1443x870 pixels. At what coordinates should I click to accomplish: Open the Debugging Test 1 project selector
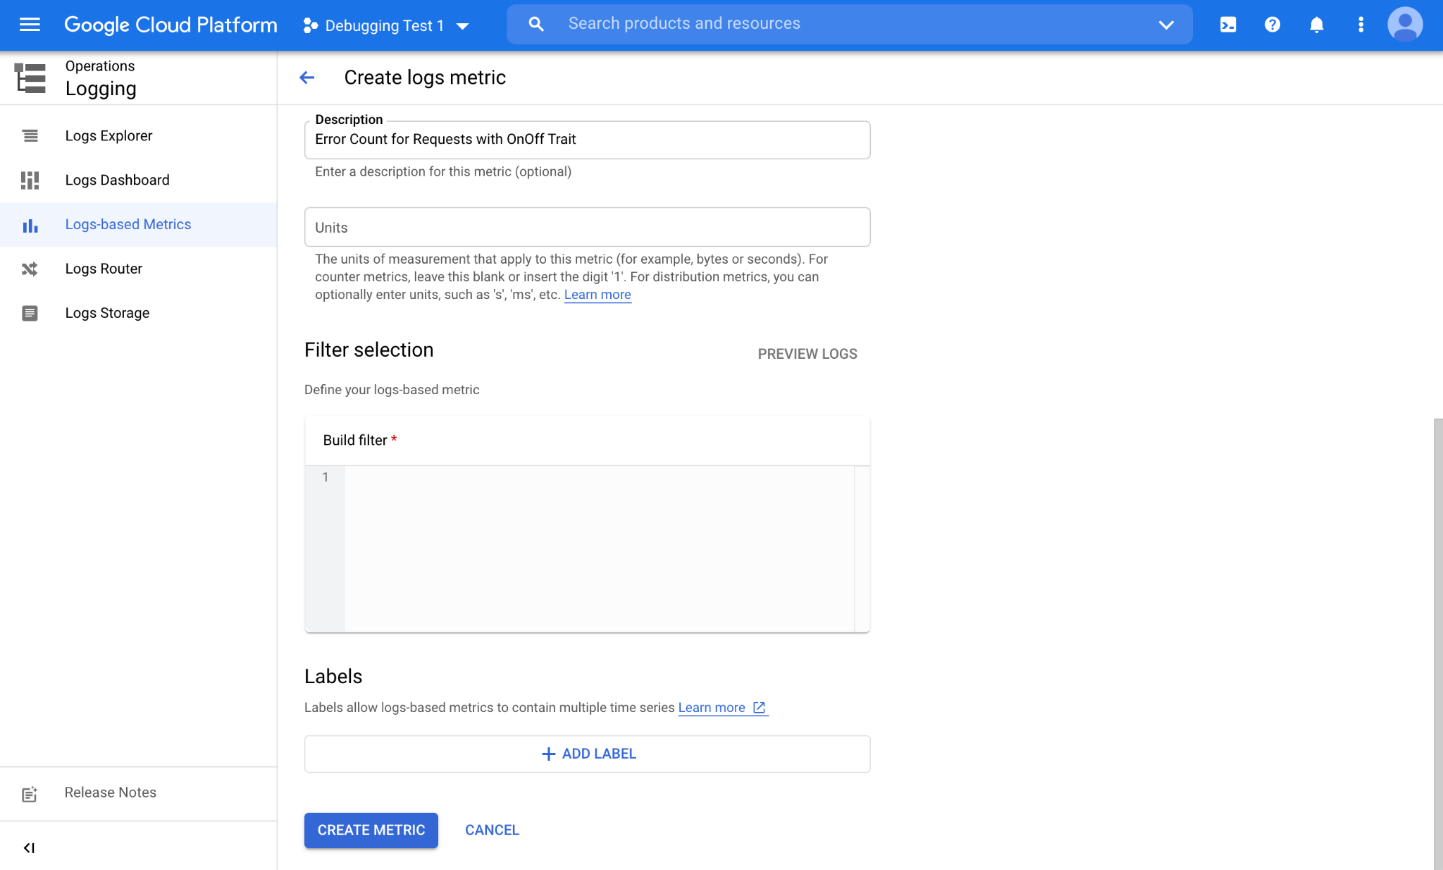tap(385, 26)
